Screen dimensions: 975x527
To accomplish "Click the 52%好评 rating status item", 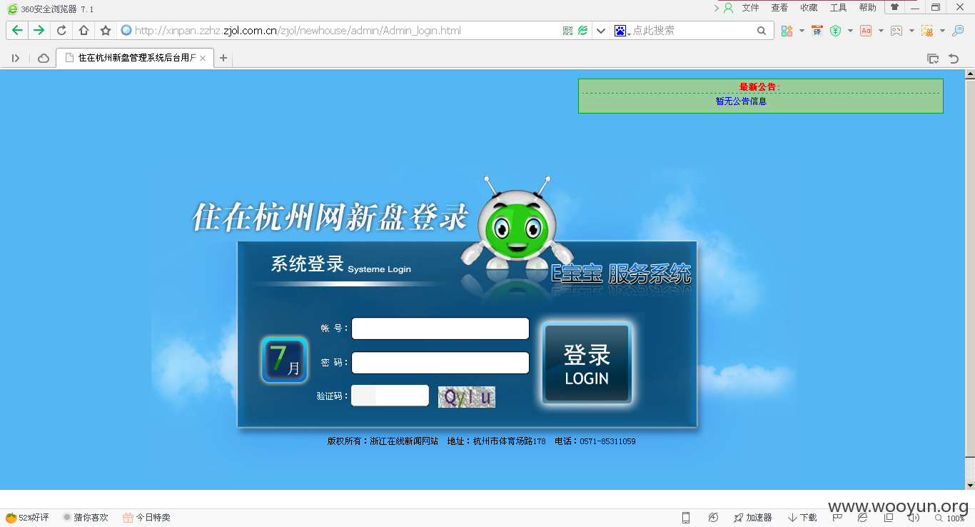I will click(x=28, y=518).
